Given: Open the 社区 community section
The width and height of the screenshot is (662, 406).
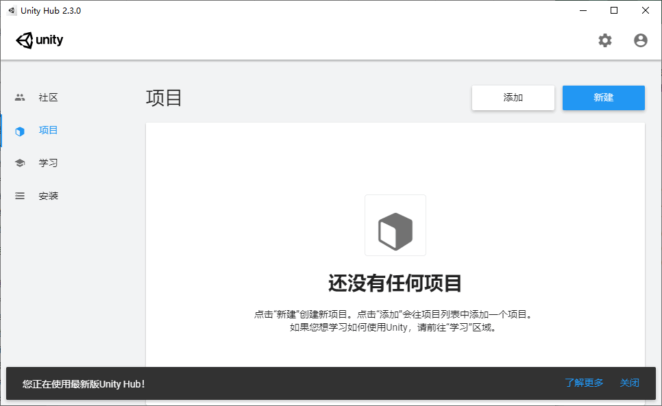Looking at the screenshot, I should point(48,97).
